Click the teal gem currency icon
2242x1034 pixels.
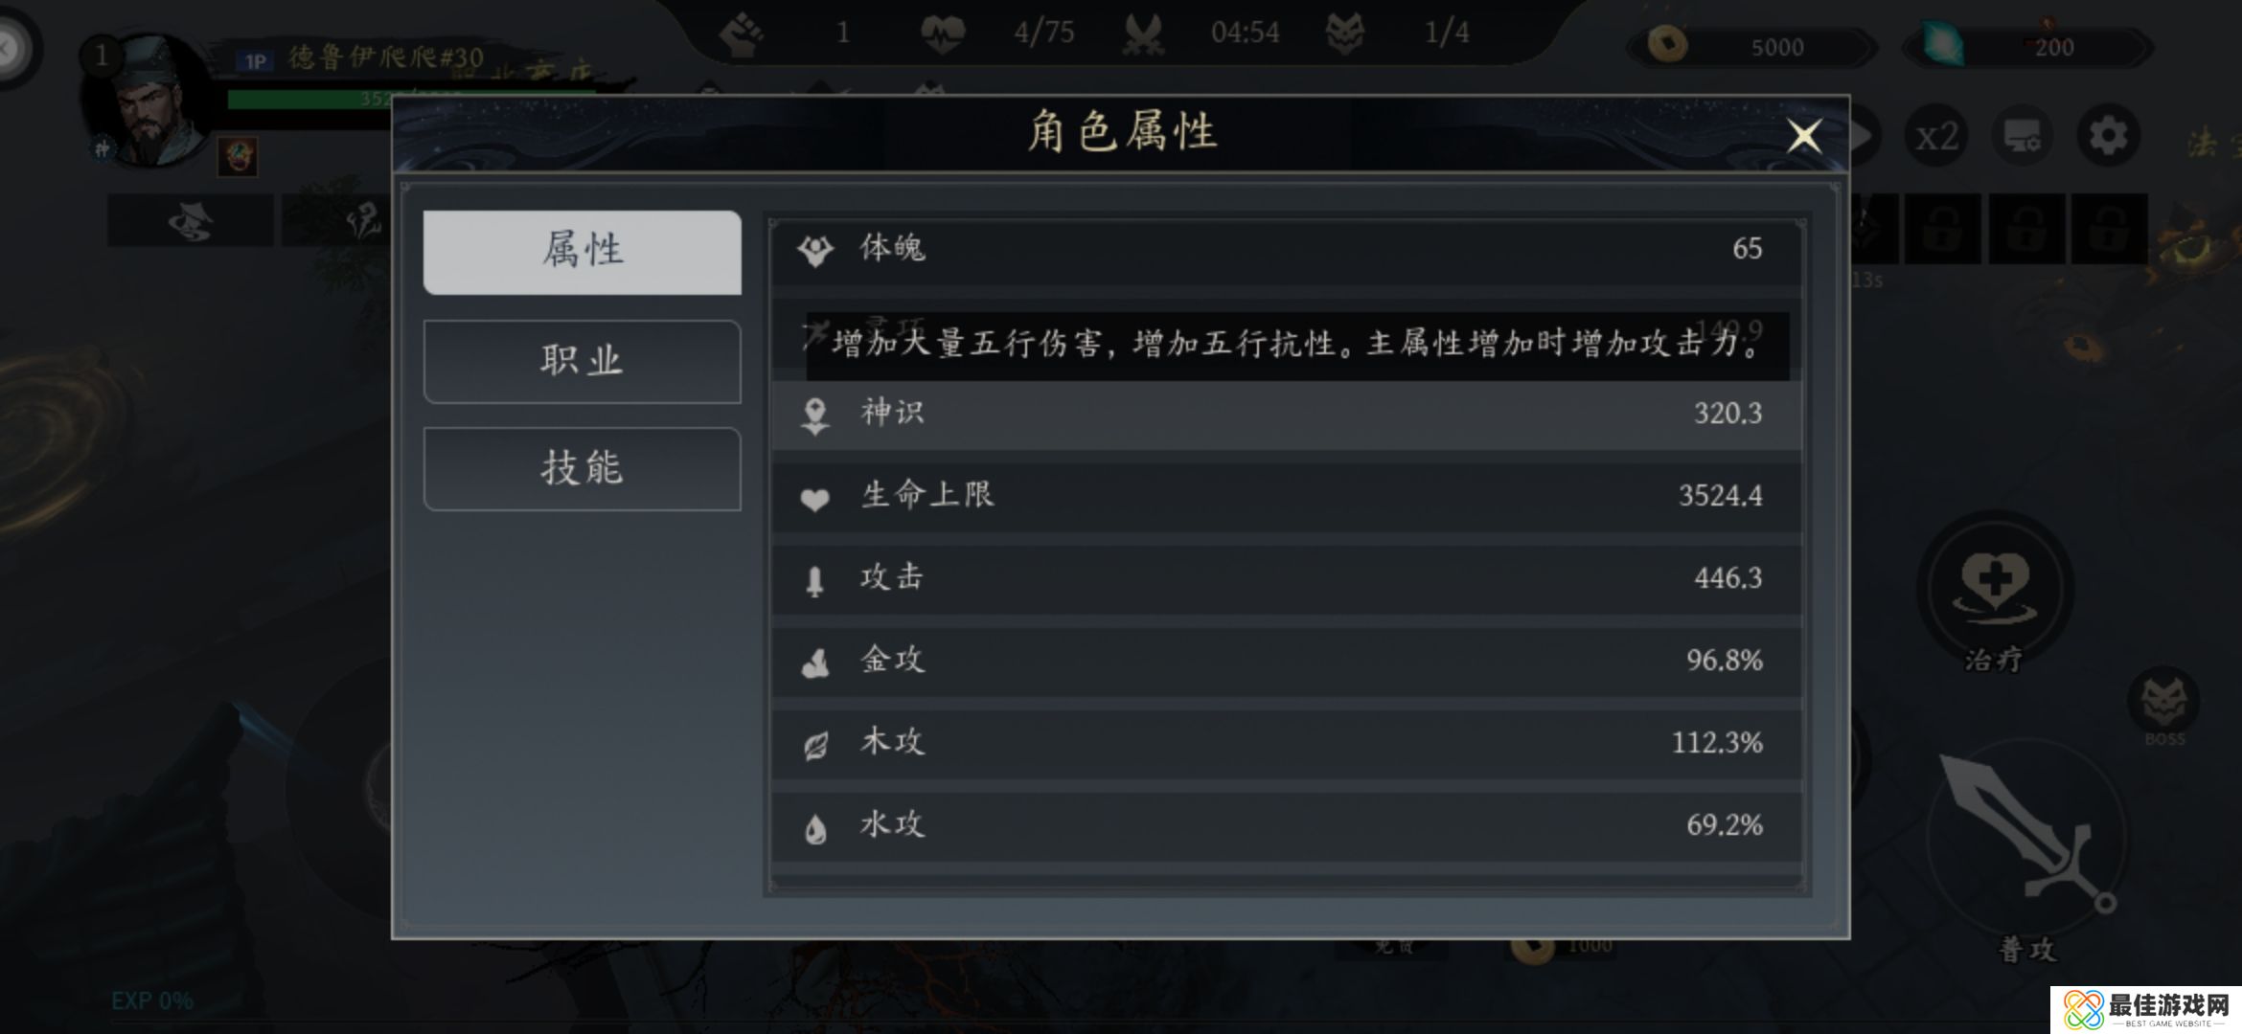click(1941, 45)
